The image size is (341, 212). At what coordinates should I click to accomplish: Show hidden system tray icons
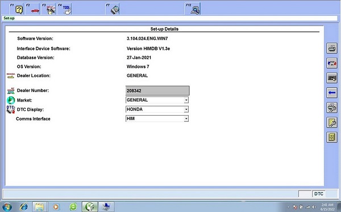point(289,207)
